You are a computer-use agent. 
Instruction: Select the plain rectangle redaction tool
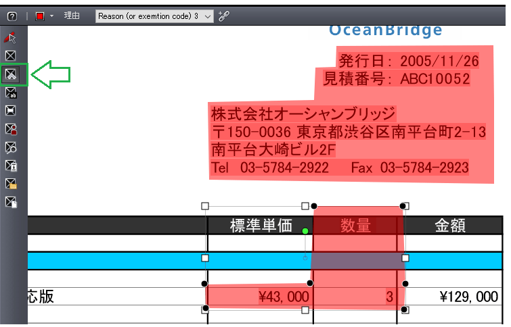pyautogui.click(x=10, y=55)
